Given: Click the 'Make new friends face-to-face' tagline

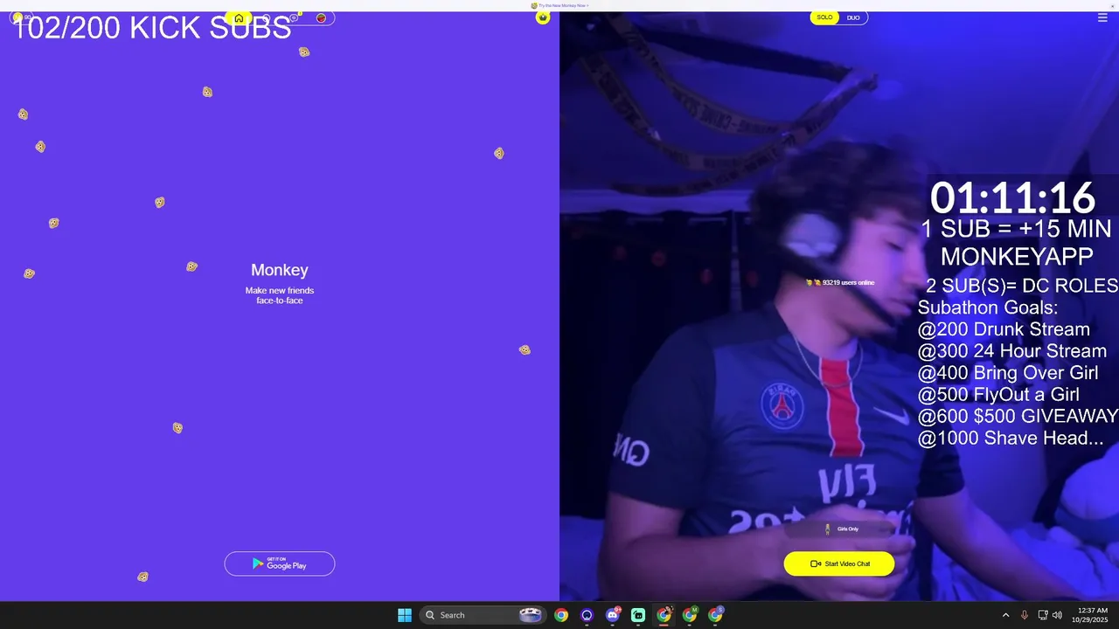Looking at the screenshot, I should (280, 295).
